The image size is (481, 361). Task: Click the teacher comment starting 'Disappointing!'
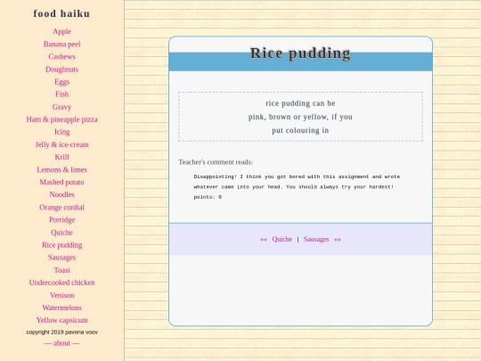[297, 182]
